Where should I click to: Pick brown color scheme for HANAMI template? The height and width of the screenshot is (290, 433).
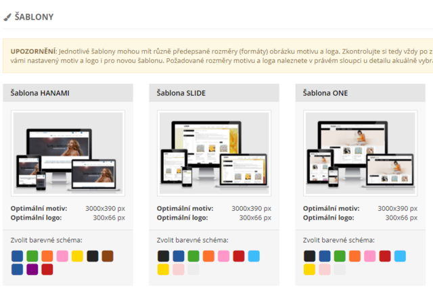(107, 256)
